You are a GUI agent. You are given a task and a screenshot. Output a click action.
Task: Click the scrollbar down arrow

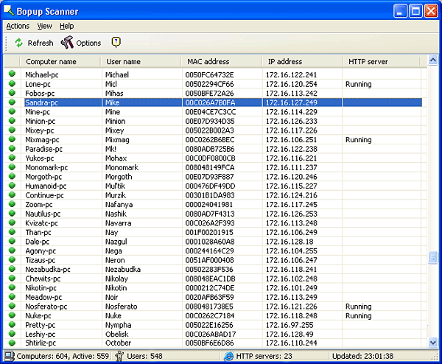click(x=433, y=343)
